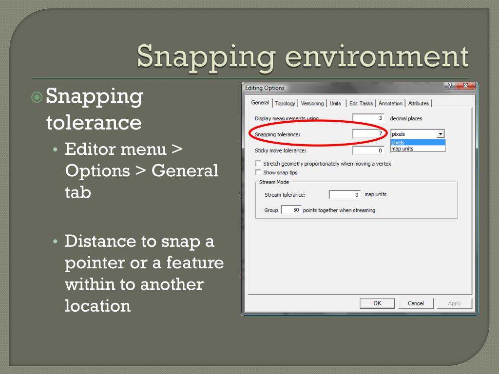Click the Stream Mode group label
This screenshot has width=499, height=374.
coord(274,182)
